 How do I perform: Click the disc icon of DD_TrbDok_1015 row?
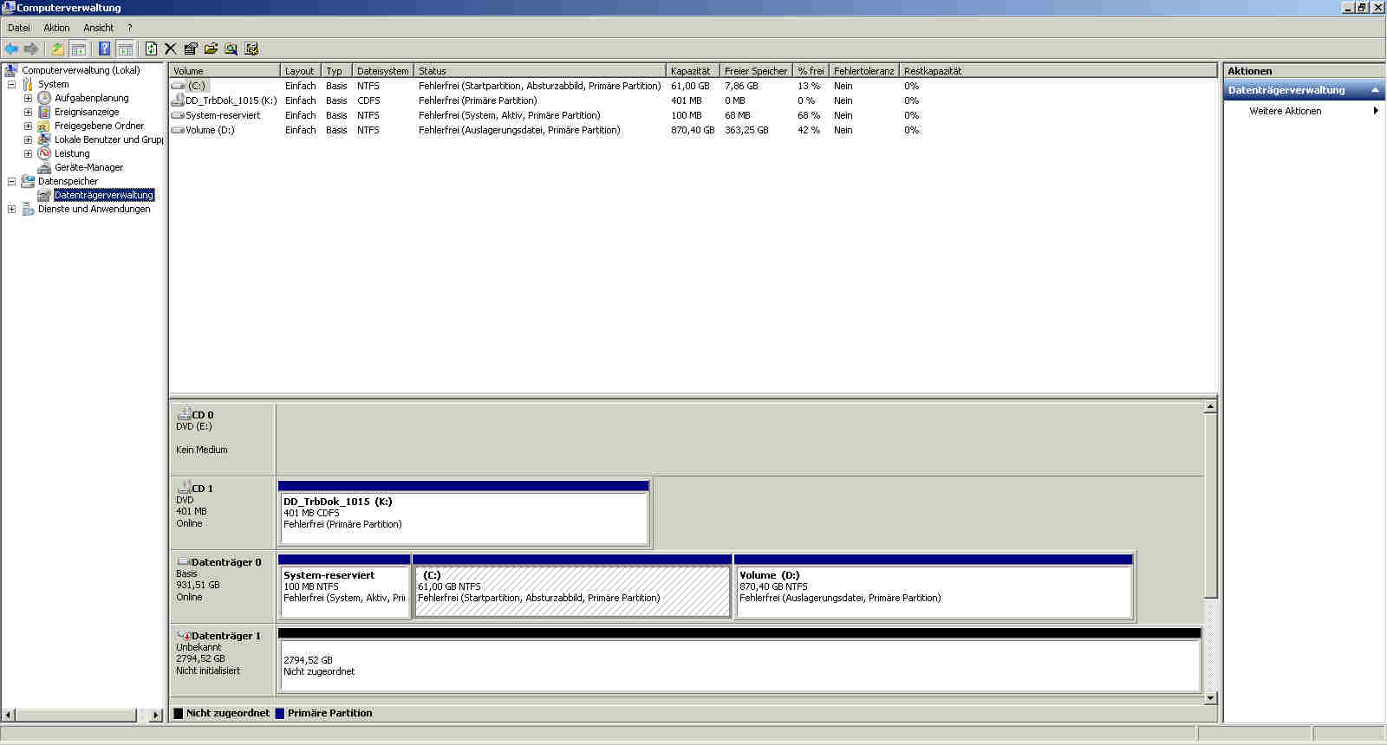tap(178, 100)
